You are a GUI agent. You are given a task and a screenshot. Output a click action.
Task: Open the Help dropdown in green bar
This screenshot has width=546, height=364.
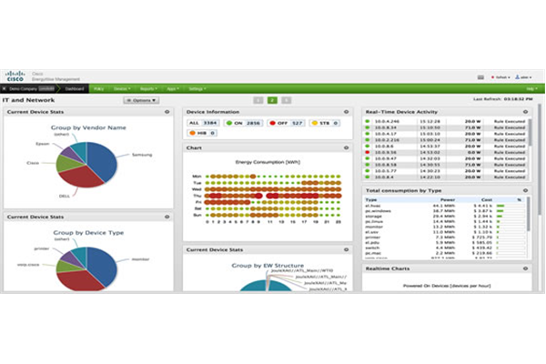click(531, 89)
